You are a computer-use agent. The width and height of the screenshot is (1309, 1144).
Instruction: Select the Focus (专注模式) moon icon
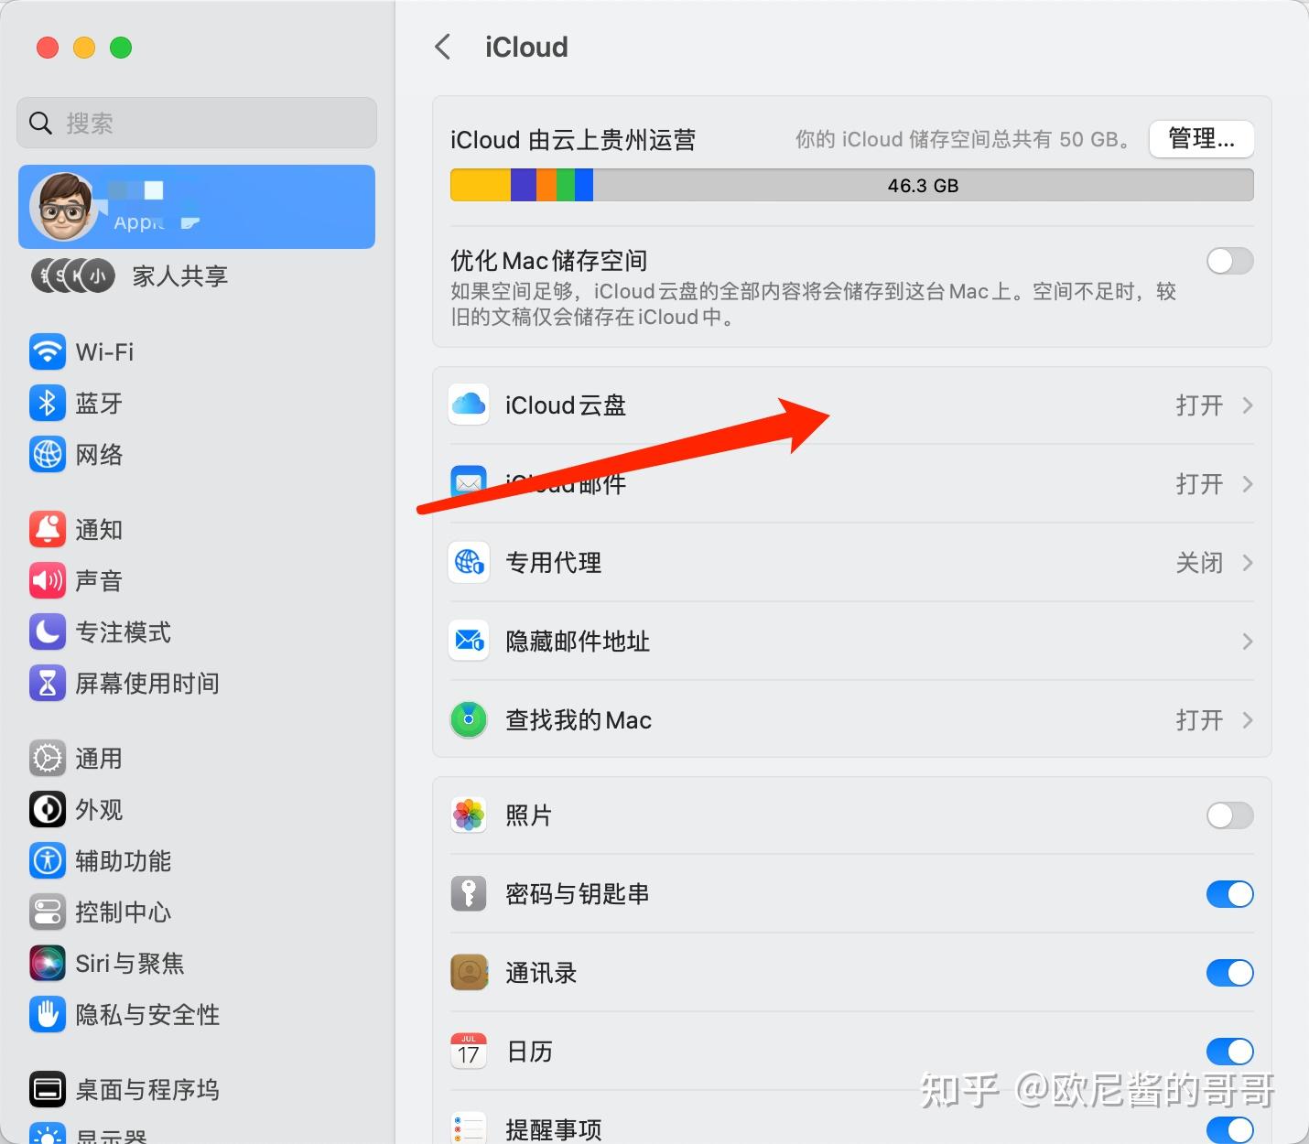tap(47, 631)
